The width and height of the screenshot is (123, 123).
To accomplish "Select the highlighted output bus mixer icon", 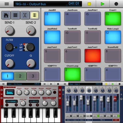I will click(34, 15).
